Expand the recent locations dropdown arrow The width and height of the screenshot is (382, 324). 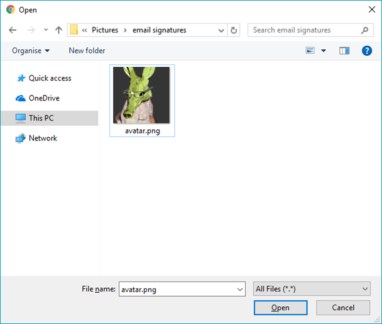[x=46, y=30]
